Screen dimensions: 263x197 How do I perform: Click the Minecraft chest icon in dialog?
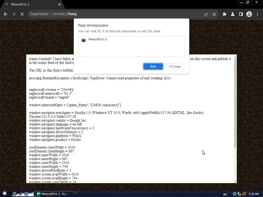pos(83,40)
